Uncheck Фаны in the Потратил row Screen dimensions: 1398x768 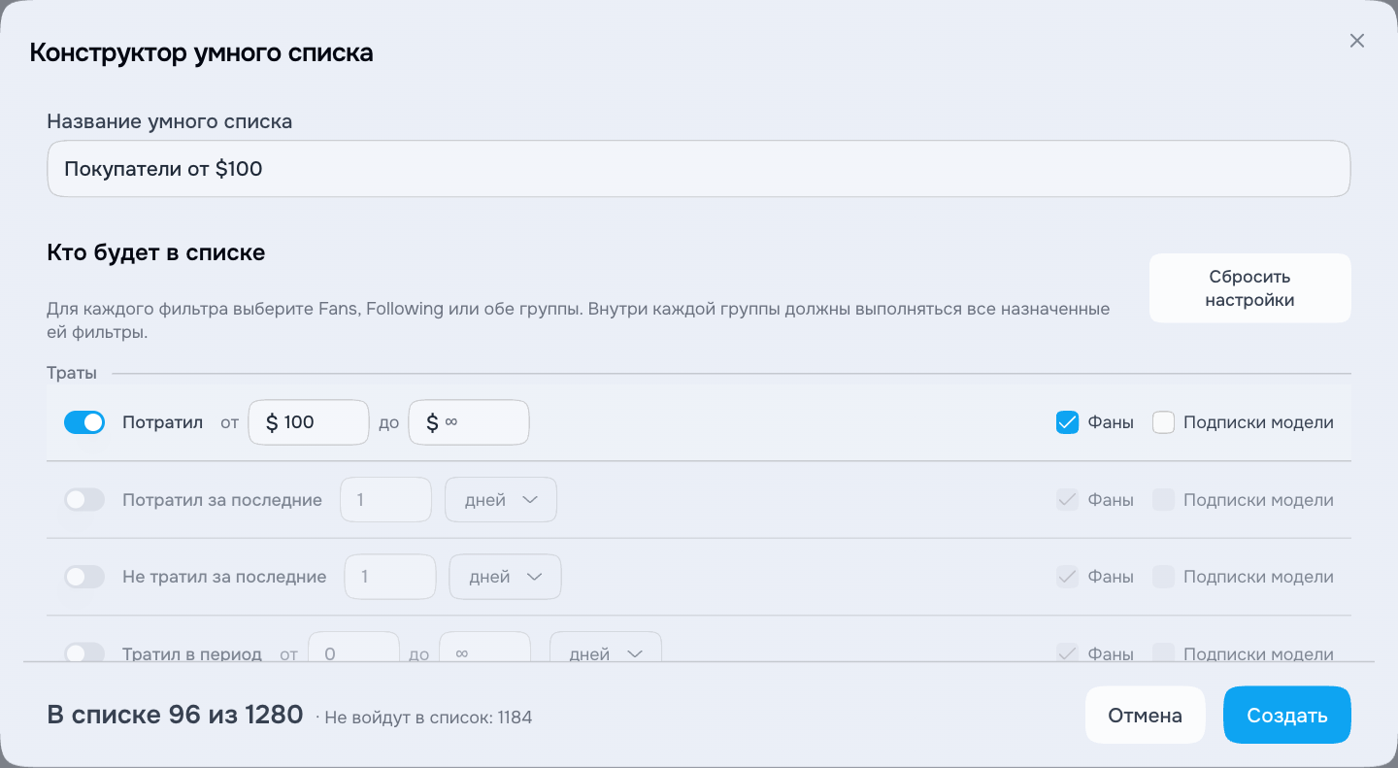point(1067,422)
